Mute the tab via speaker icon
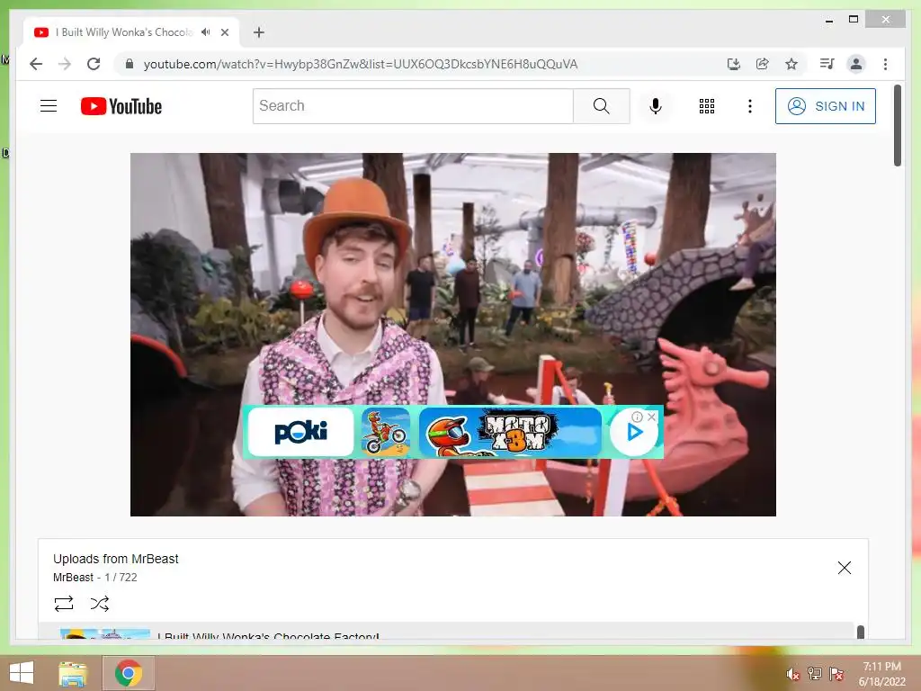 (206, 32)
